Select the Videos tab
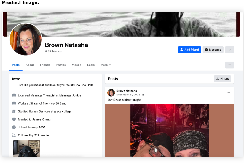Image resolution: width=244 pixels, height=167 pixels. [76, 65]
